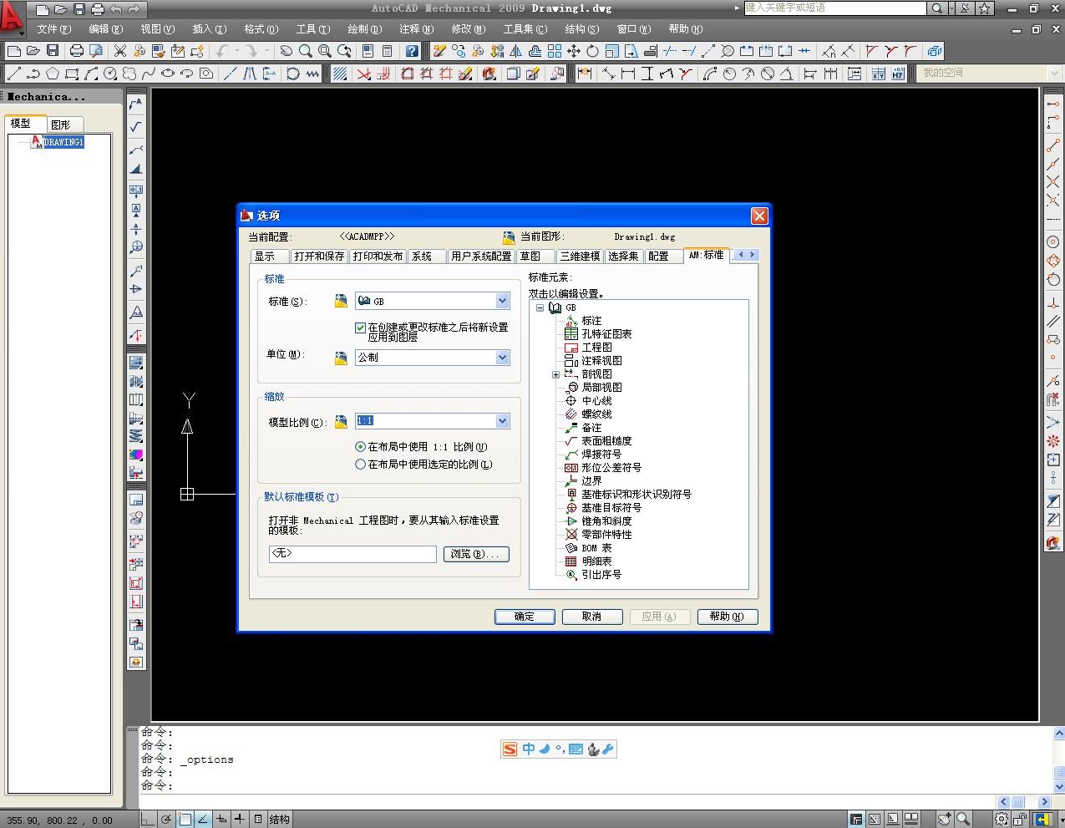The height and width of the screenshot is (828, 1065).
Task: Click the Power Dimension icon
Action: pos(585,74)
